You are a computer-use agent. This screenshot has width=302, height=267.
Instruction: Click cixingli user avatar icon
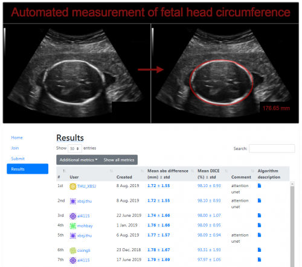72,250
